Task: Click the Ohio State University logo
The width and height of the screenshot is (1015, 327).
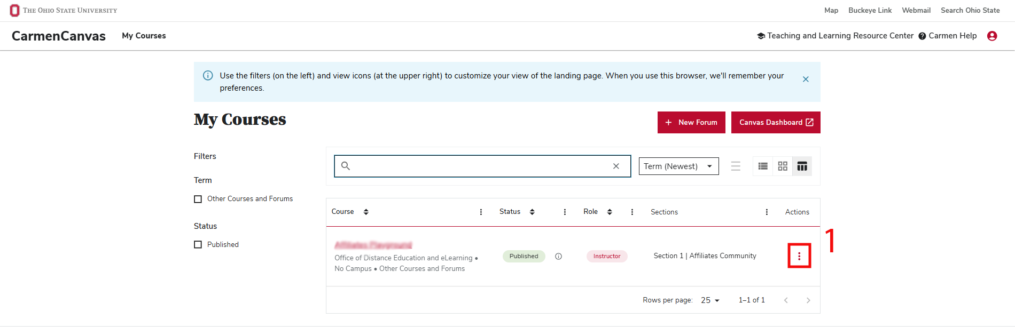Action: [64, 10]
